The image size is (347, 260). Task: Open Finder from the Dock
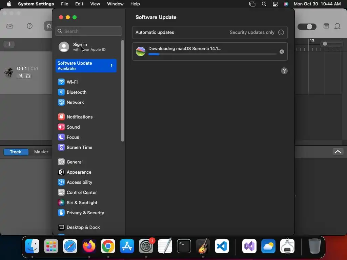click(32, 246)
